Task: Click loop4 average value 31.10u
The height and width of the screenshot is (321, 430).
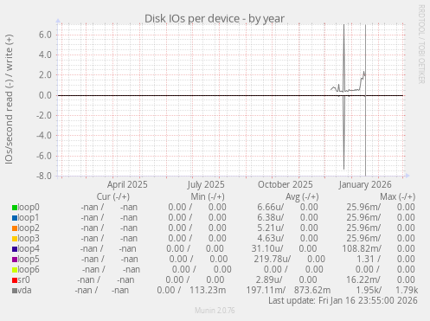Action: coord(267,248)
